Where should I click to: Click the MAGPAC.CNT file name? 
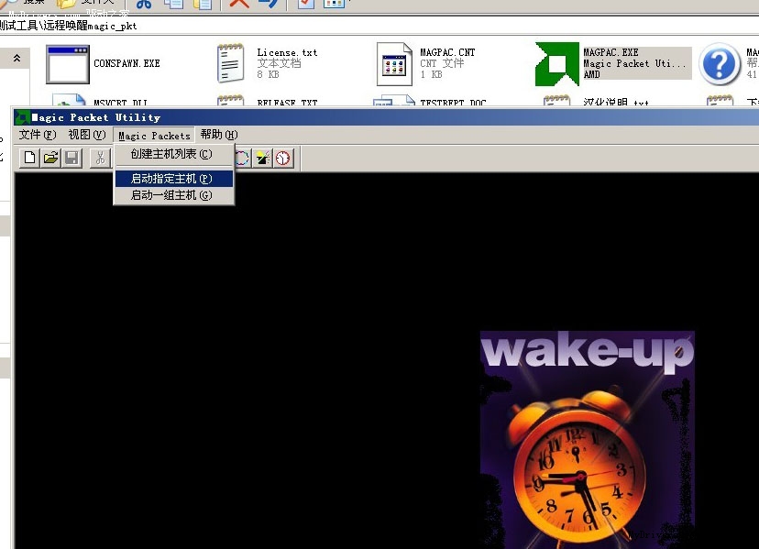[447, 52]
